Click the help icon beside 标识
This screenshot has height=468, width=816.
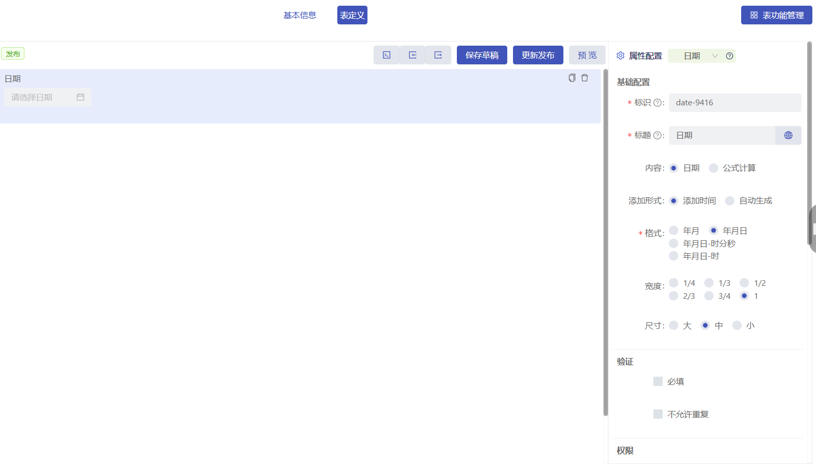point(657,103)
